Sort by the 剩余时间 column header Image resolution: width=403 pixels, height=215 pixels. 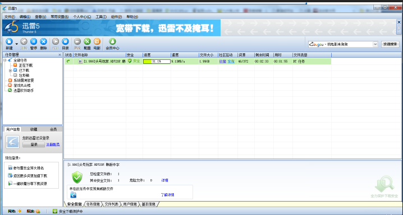tap(264, 55)
